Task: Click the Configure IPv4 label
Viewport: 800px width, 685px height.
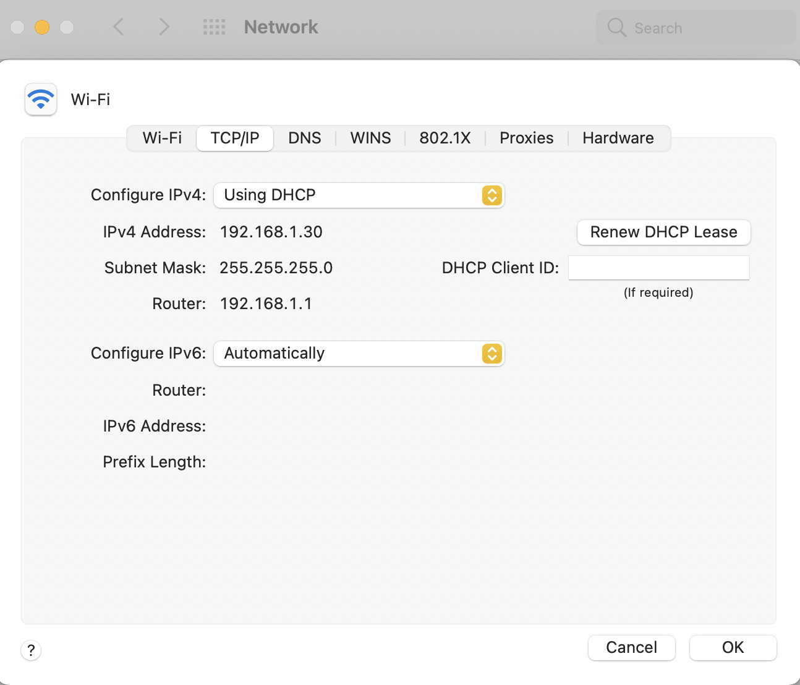Action: point(148,195)
